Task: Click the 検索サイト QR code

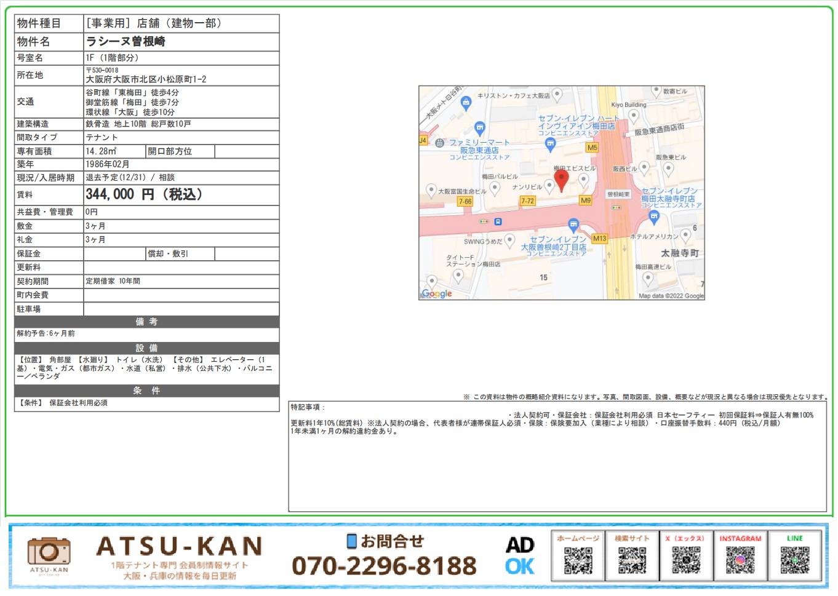Action: click(x=632, y=560)
